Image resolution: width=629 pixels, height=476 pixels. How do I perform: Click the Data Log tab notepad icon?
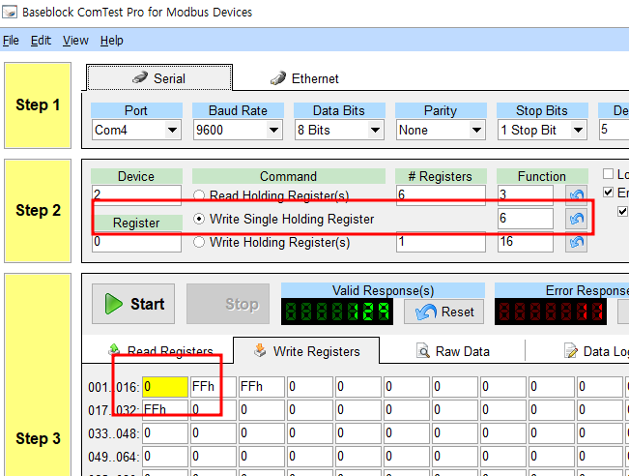(570, 351)
